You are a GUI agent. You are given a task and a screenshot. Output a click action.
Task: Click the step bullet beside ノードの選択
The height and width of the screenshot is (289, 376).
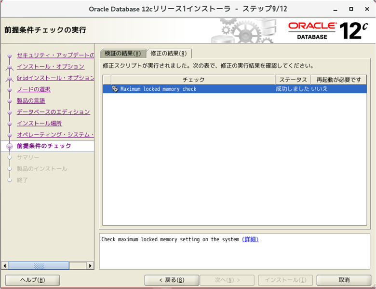click(10, 90)
